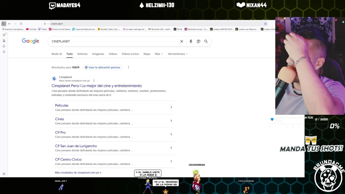Open the Recibidos Gmail bookmark

[160, 29]
